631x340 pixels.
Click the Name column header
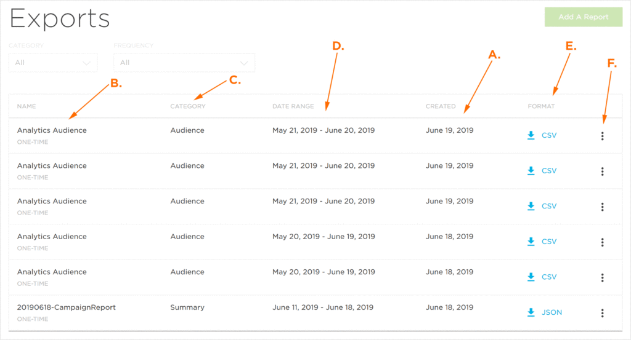(26, 106)
